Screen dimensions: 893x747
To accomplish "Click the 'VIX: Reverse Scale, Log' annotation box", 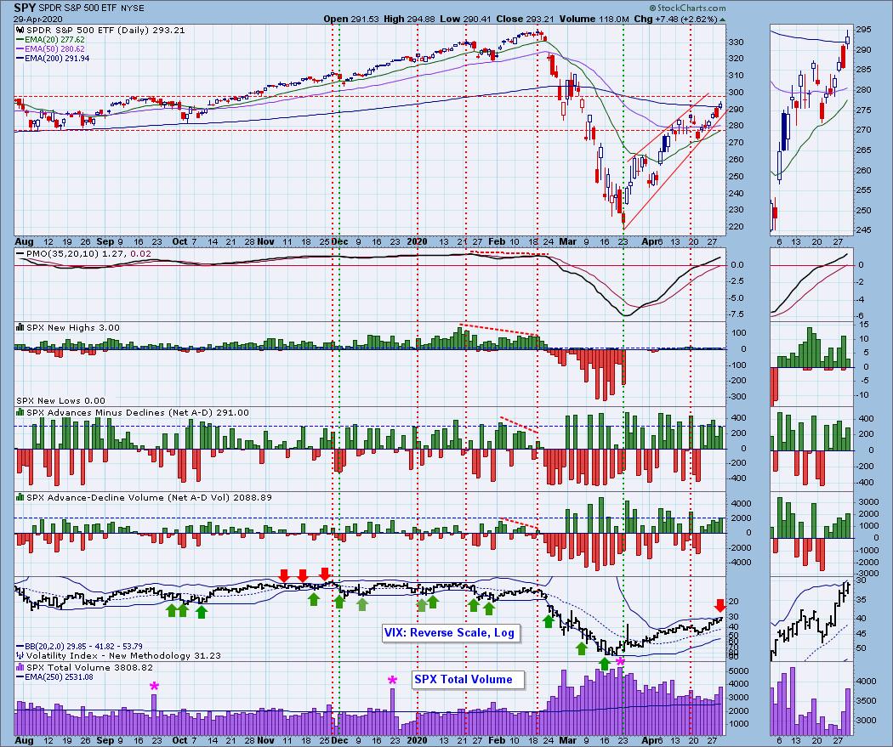I will [x=449, y=632].
